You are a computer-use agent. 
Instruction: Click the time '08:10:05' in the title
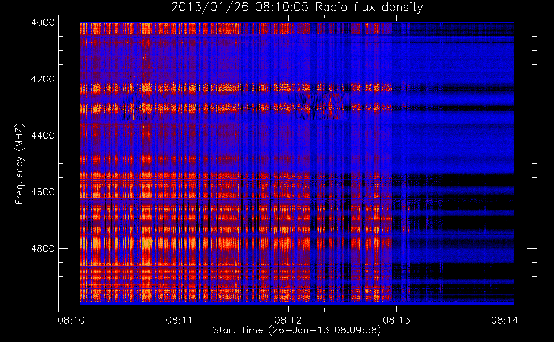pos(282,7)
